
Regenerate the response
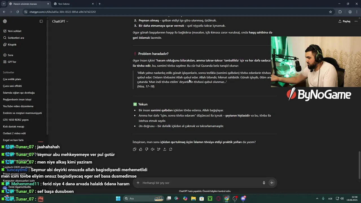coord(171,149)
